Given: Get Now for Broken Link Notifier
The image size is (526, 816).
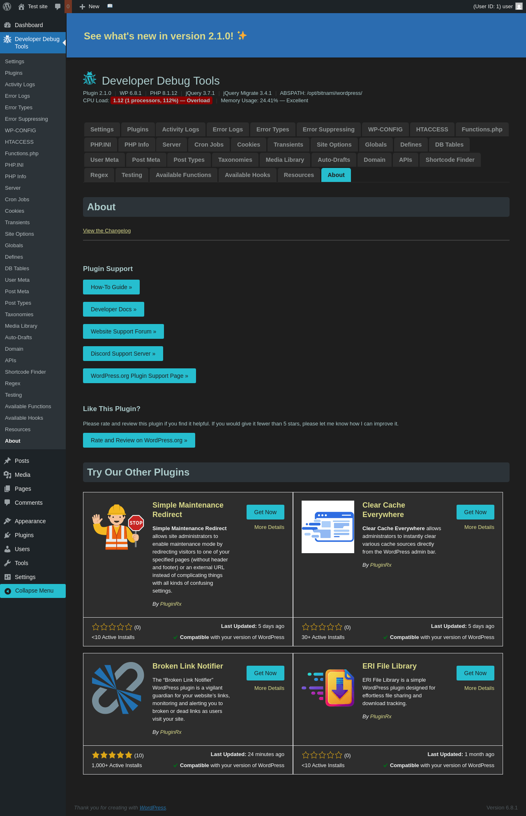Looking at the screenshot, I should click(265, 673).
